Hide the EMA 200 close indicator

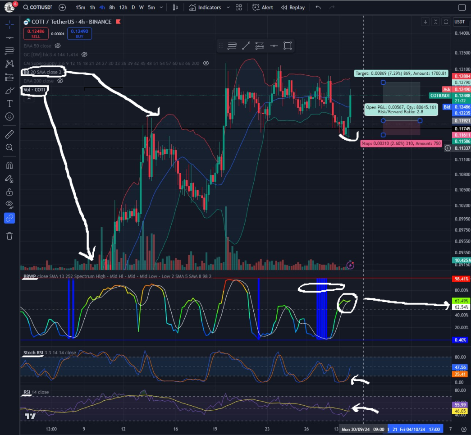pyautogui.click(x=59, y=81)
